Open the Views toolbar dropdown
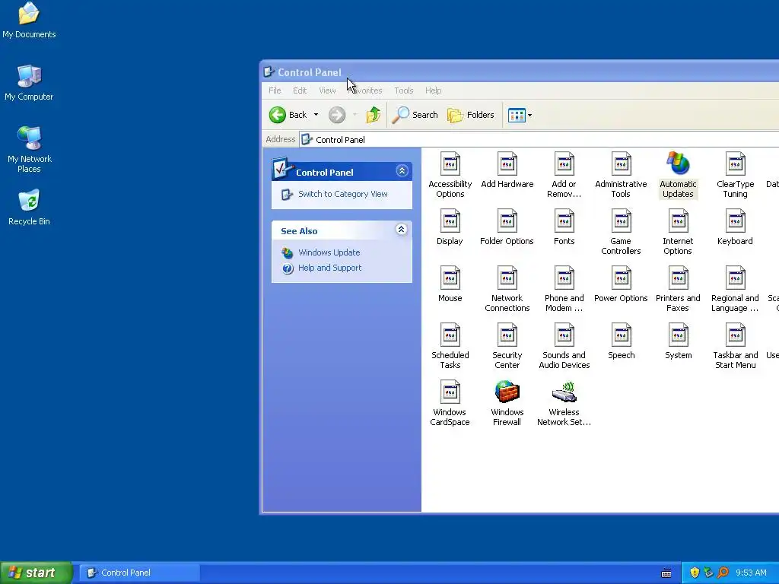Viewport: 779px width, 584px height. click(x=520, y=116)
